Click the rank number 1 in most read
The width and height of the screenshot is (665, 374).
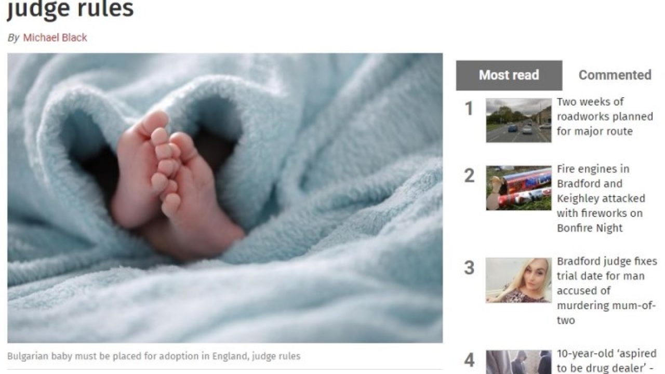pyautogui.click(x=469, y=109)
